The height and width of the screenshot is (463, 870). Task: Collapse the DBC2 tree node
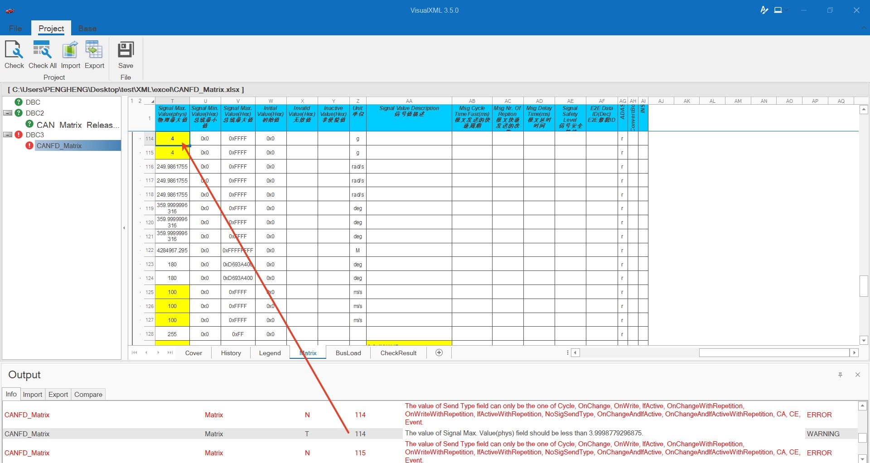click(8, 113)
